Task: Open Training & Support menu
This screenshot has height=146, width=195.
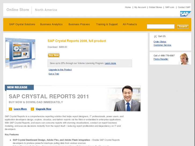Action: pos(107,24)
